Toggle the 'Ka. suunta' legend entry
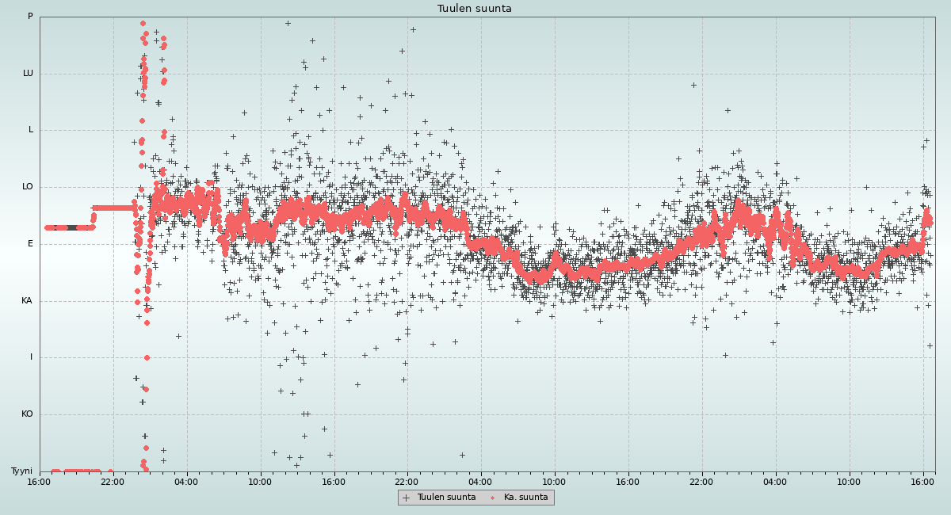Screen dimensions: 951x515 coord(525,498)
